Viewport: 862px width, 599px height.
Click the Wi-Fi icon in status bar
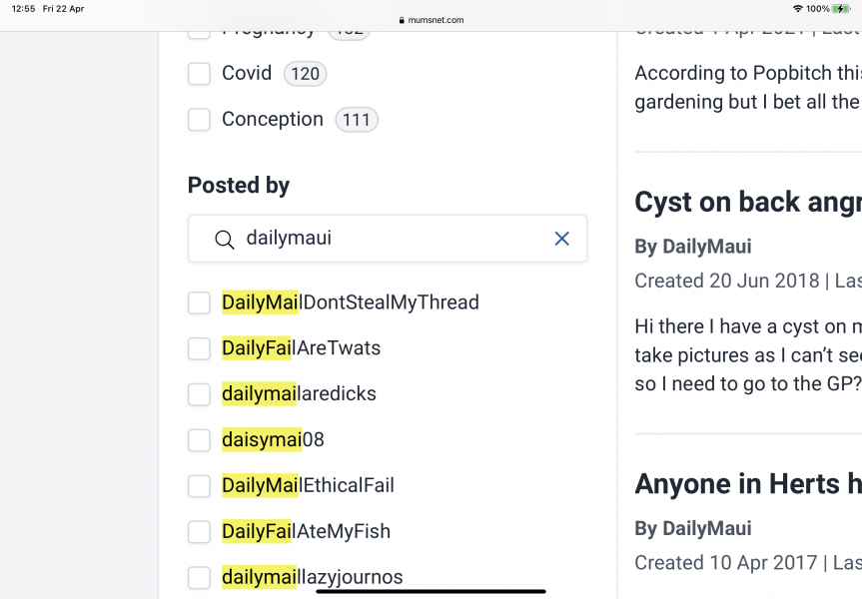pos(796,8)
